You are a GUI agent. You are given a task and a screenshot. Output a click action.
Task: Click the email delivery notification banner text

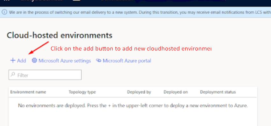point(140,12)
